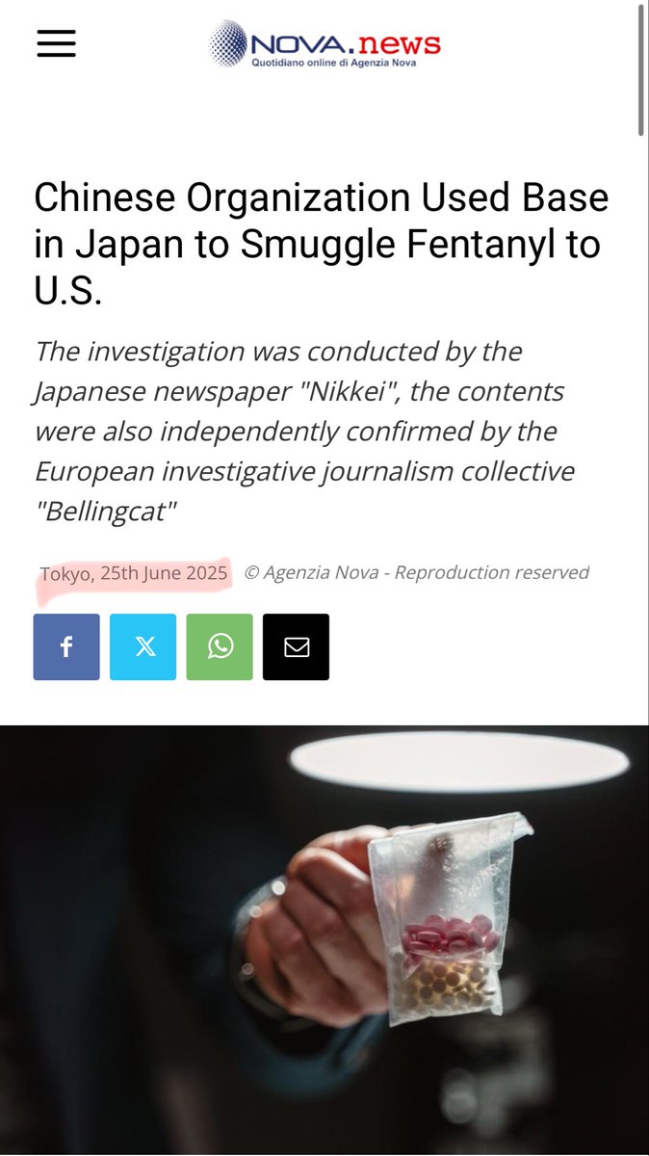The width and height of the screenshot is (649, 1156).
Task: Share article by email envelope icon
Action: click(x=297, y=647)
